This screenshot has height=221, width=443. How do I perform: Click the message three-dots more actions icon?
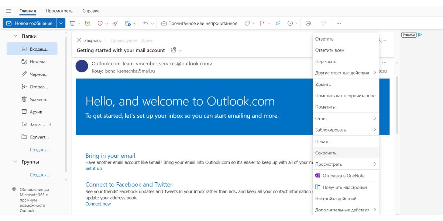pos(384,62)
